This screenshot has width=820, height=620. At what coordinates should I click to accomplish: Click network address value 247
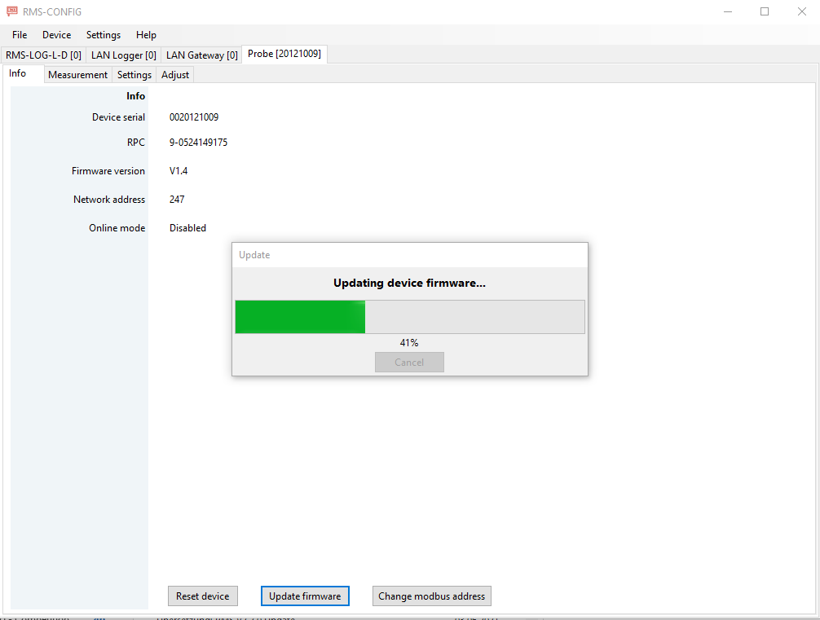coord(177,199)
